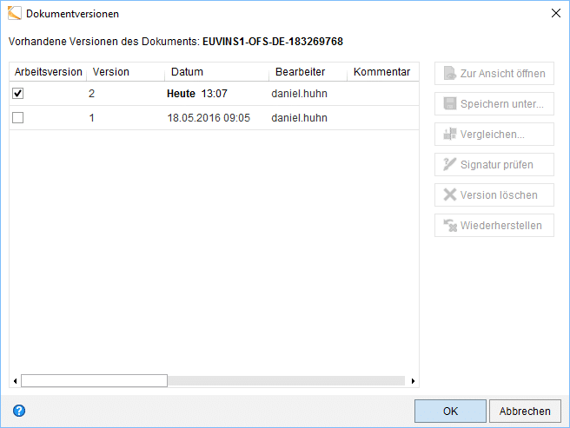Click the horizontal scrollbar right arrow
Image resolution: width=570 pixels, height=428 pixels.
coord(413,381)
